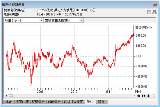The height and width of the screenshot is (107, 160).
Task: Click the horizontal scrollbar thumb
Action: [11, 96]
